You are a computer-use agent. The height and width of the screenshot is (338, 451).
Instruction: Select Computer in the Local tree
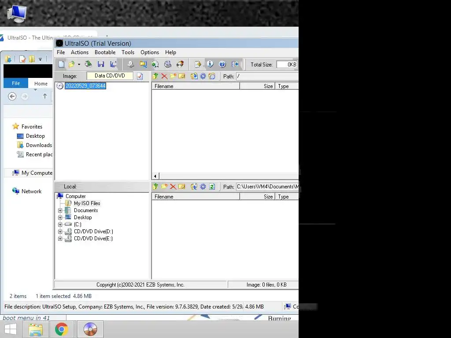75,196
